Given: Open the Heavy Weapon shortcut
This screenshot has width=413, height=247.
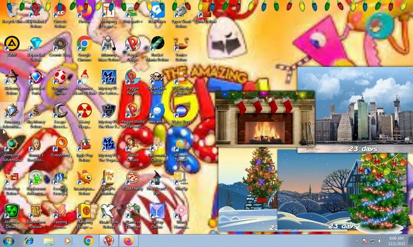Looking at the screenshot, I should pyautogui.click(x=85, y=115).
